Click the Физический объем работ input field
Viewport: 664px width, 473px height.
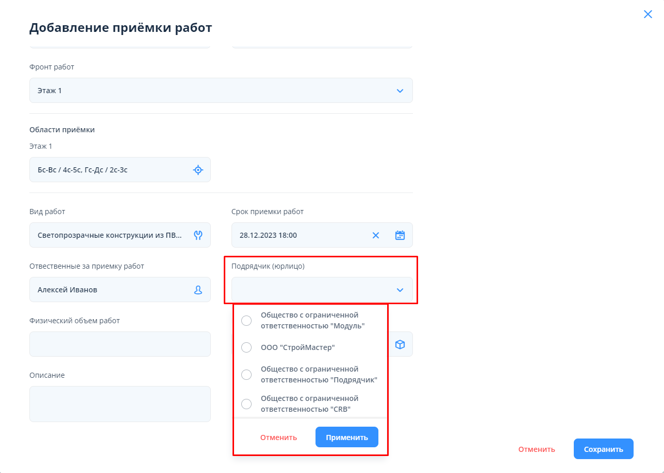tap(120, 344)
